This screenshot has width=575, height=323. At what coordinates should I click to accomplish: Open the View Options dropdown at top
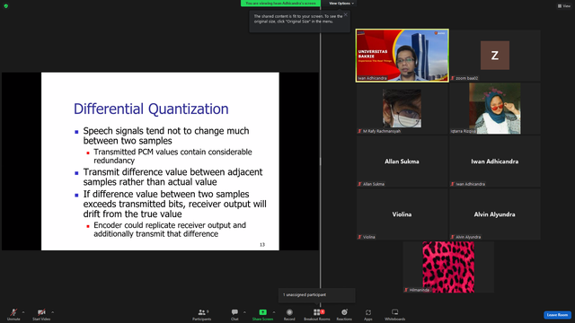[x=341, y=4]
